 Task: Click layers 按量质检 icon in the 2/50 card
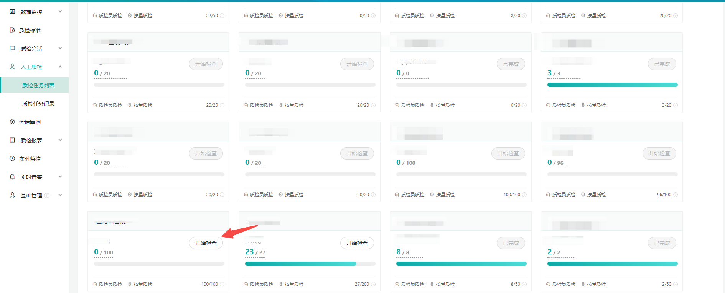(x=583, y=284)
